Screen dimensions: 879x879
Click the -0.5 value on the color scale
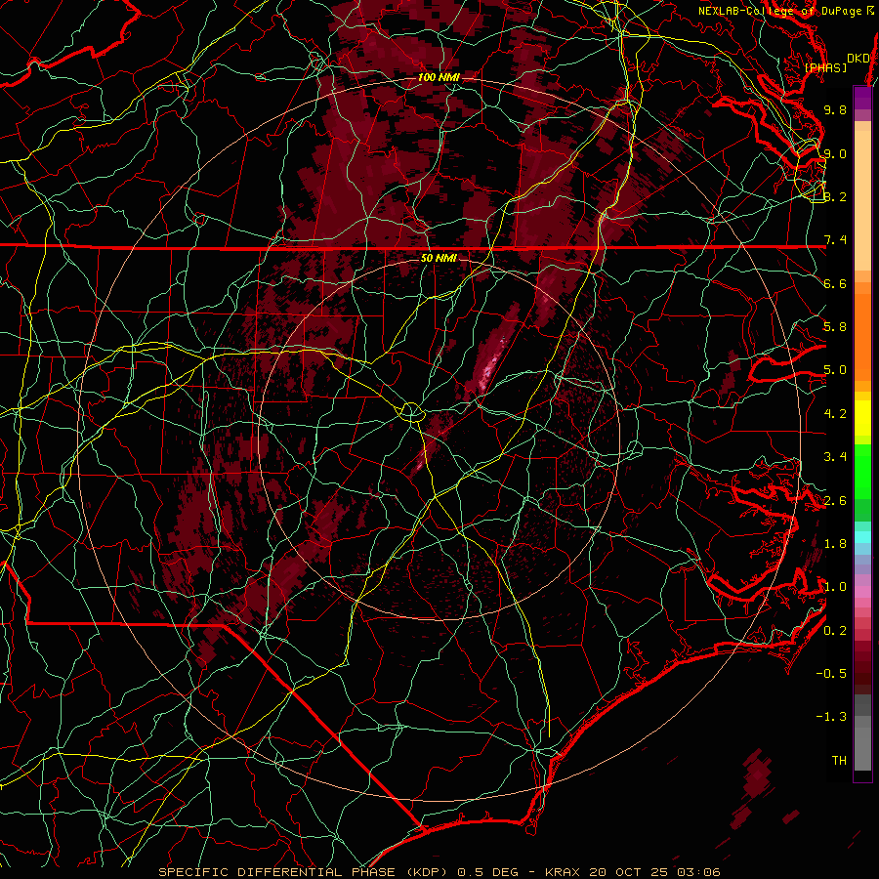pyautogui.click(x=831, y=673)
